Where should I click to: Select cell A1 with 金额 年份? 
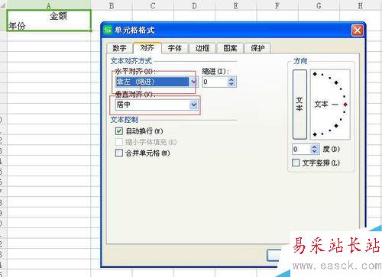(x=49, y=21)
